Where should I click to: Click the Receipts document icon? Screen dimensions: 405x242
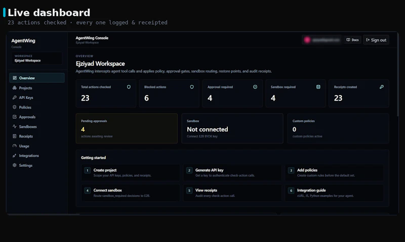pyautogui.click(x=15, y=136)
